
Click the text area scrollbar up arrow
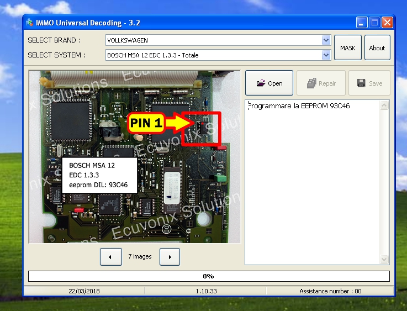pyautogui.click(x=384, y=106)
